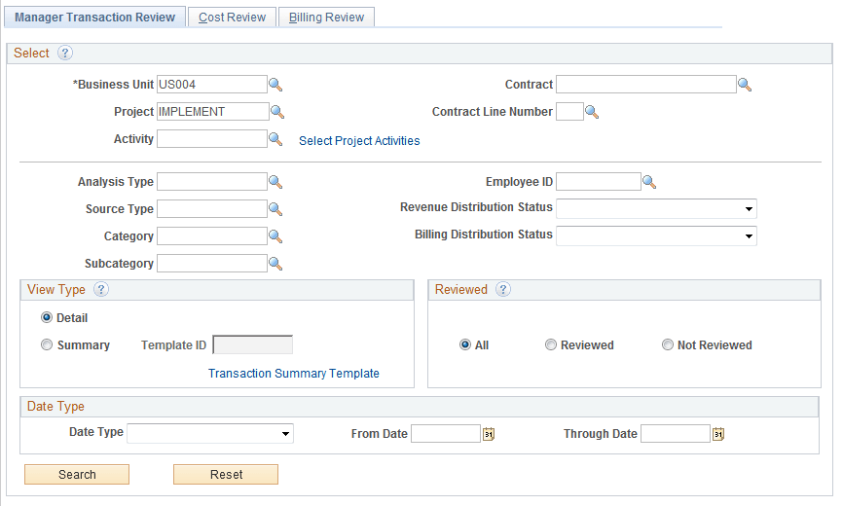
Task: Open Analysis Type lookup magnifier
Action: pos(275,182)
